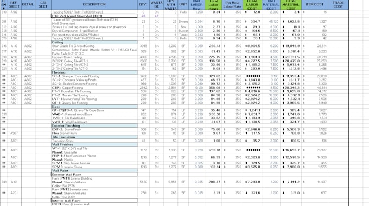The image size is (369, 206).
Task: Select the green TOTAL LABOR COST header
Action: 252,4
